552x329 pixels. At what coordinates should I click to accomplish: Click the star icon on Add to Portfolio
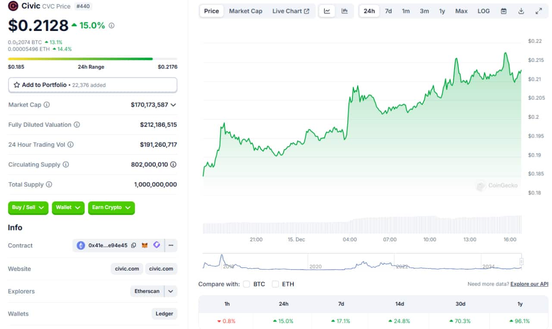tap(17, 85)
